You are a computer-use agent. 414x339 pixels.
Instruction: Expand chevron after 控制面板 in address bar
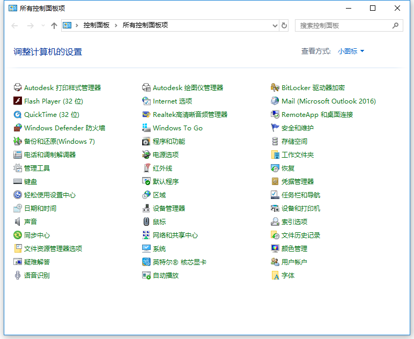click(116, 25)
